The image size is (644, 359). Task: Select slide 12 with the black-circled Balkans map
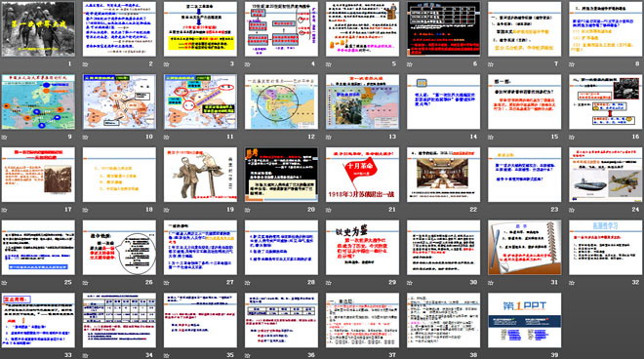tap(282, 101)
